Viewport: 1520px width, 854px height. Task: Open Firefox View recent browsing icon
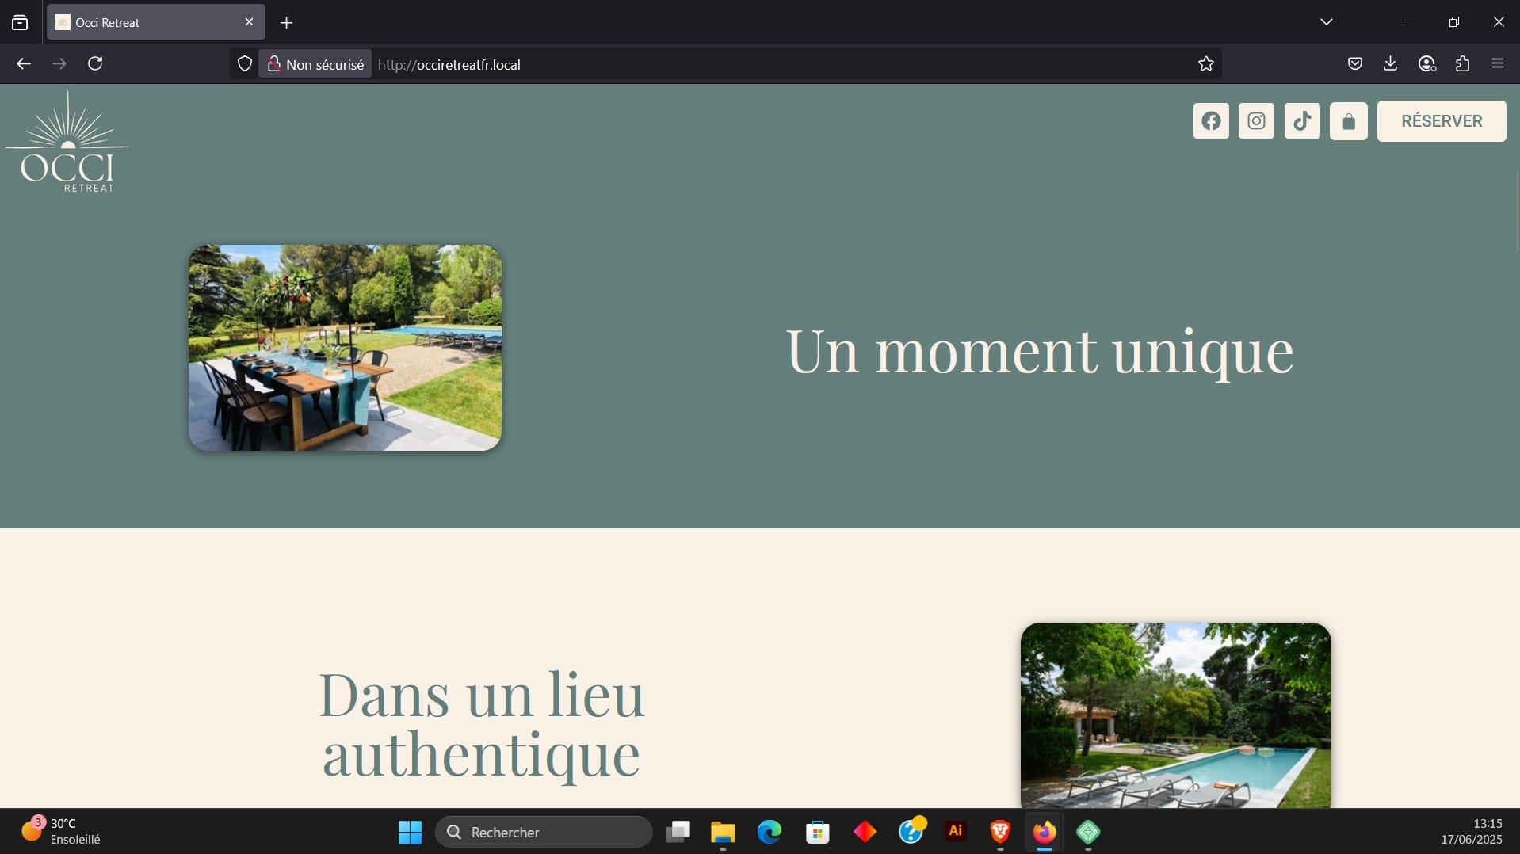coord(20,23)
